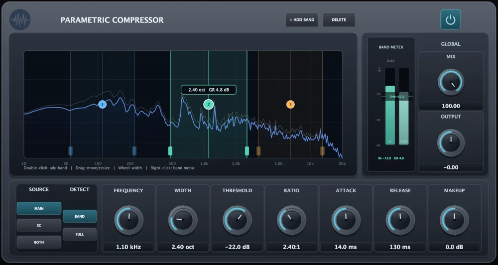Screen dimensions: 498x265
Task: Click the 2.40 oct GR tooltip
Action: point(209,90)
